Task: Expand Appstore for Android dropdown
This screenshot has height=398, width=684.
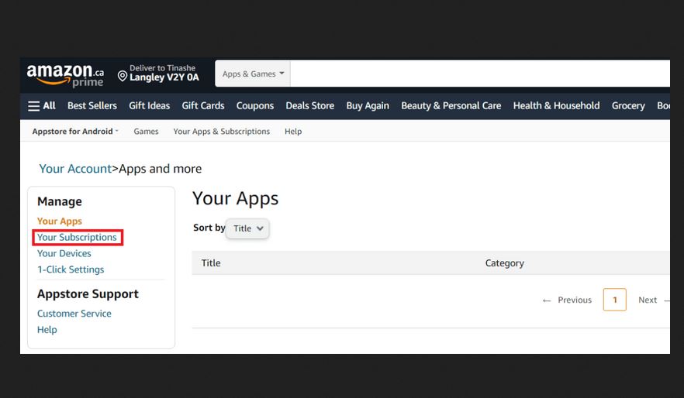Action: point(75,131)
